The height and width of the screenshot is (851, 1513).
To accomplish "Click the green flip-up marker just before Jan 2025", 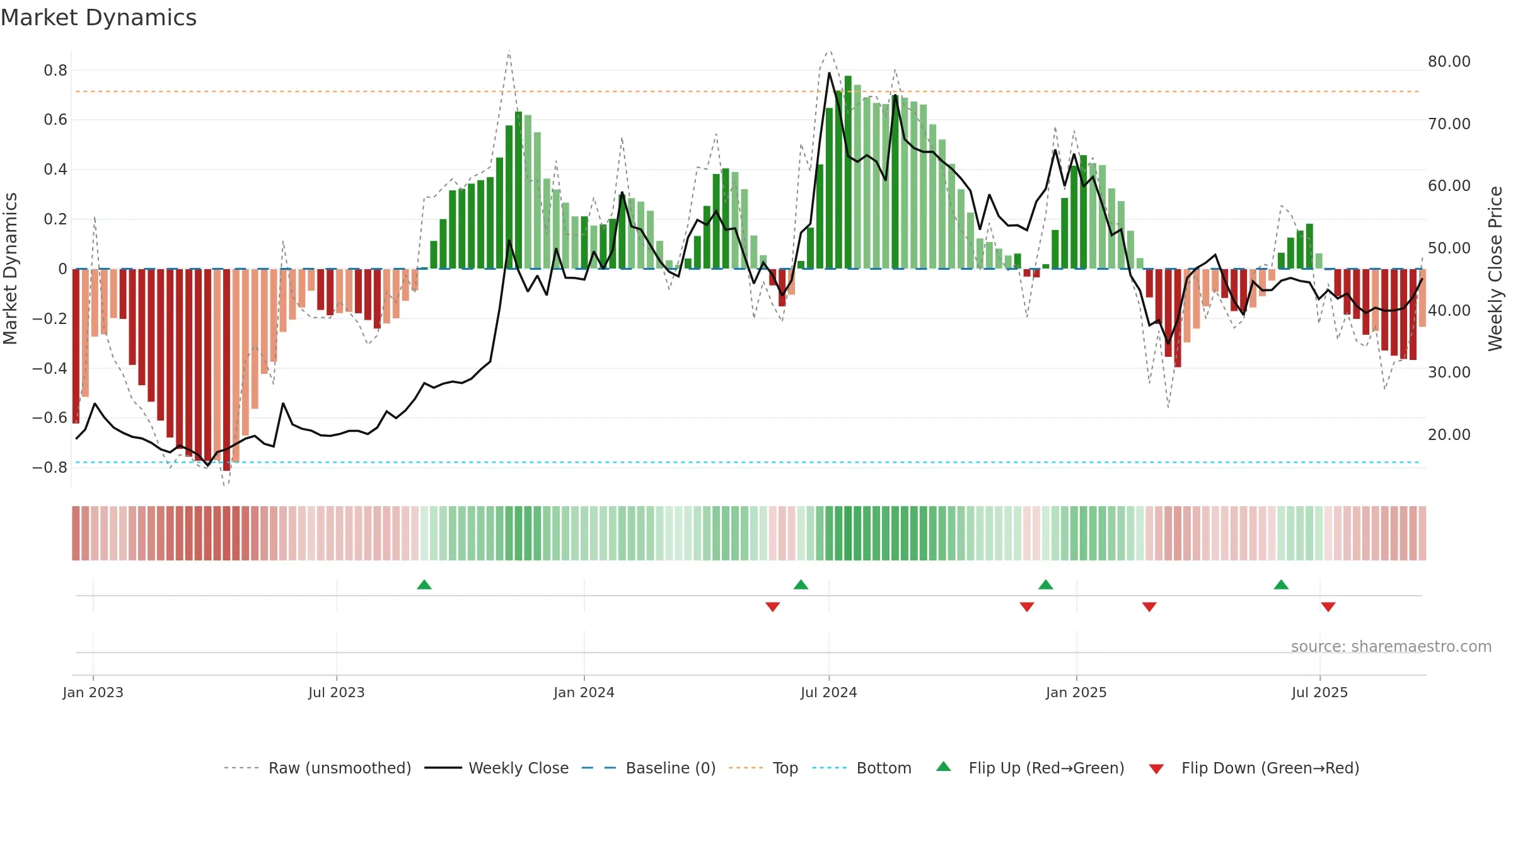I will pyautogui.click(x=1046, y=584).
